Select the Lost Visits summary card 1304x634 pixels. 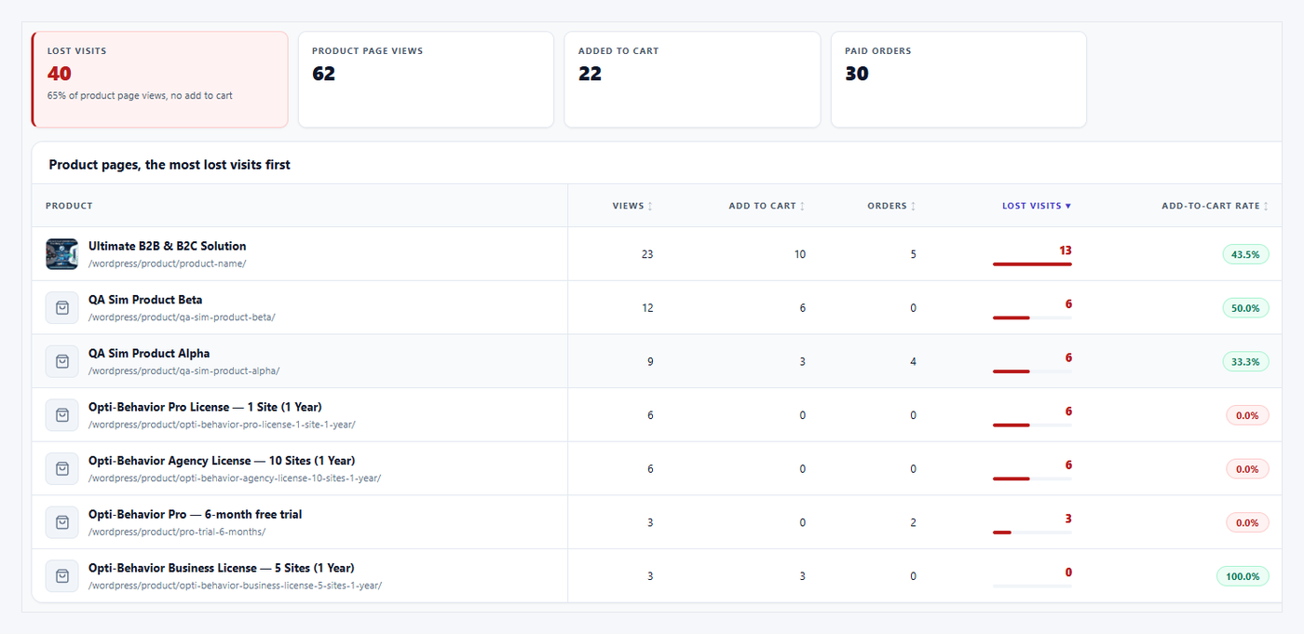point(160,79)
